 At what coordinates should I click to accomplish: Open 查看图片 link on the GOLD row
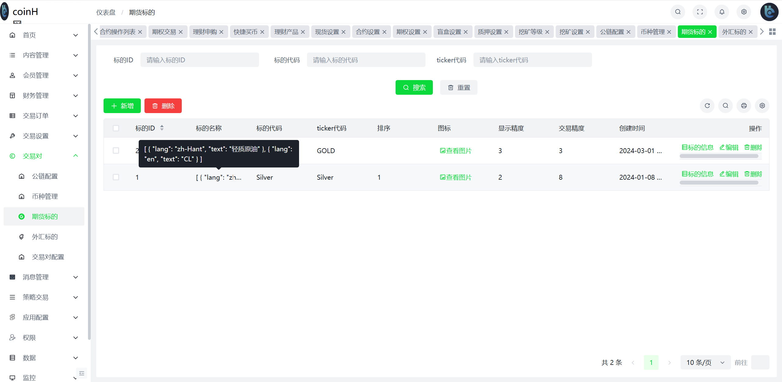tap(456, 150)
